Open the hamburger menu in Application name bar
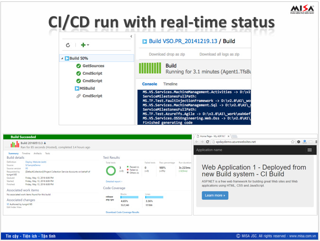Image resolution: width=320 pixels, height=241 pixels. [x=310, y=150]
